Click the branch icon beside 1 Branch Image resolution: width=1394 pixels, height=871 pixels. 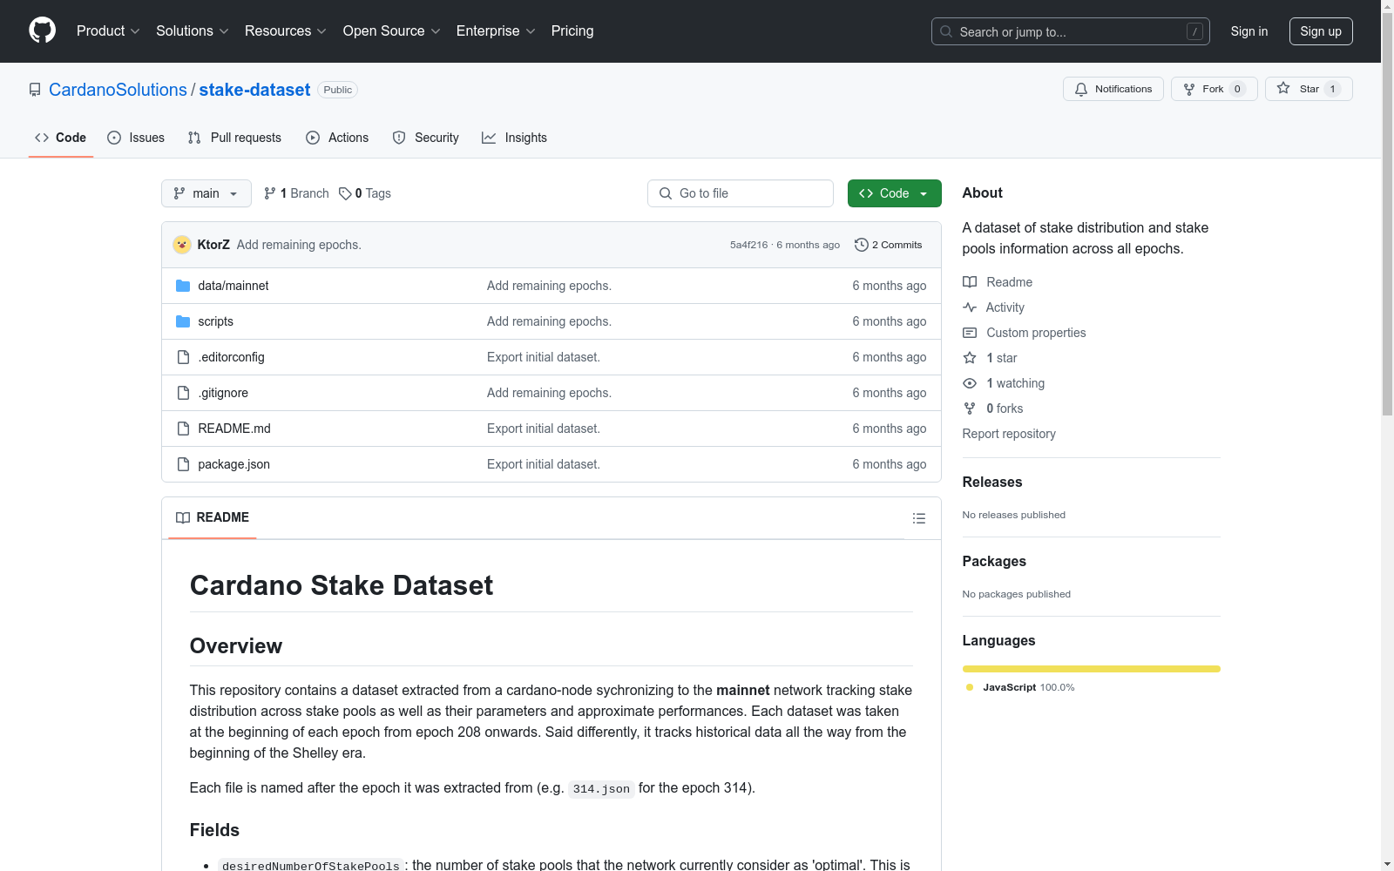point(270,193)
